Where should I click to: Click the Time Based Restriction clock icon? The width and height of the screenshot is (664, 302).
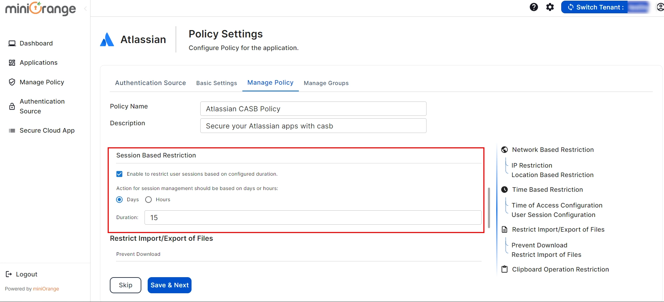504,190
